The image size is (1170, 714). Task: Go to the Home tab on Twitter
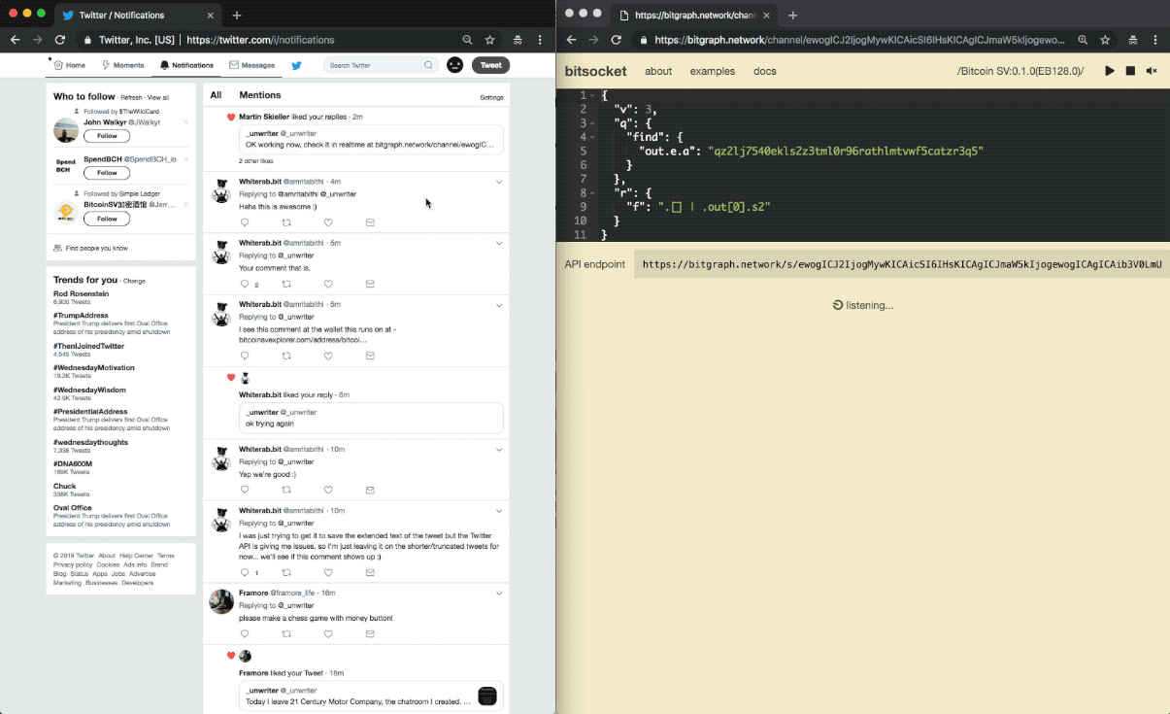pyautogui.click(x=69, y=65)
